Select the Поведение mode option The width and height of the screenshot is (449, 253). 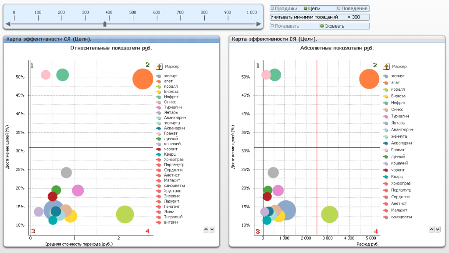pos(353,8)
